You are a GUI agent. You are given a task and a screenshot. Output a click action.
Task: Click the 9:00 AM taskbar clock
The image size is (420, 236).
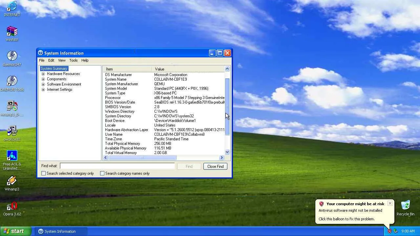[x=408, y=231]
